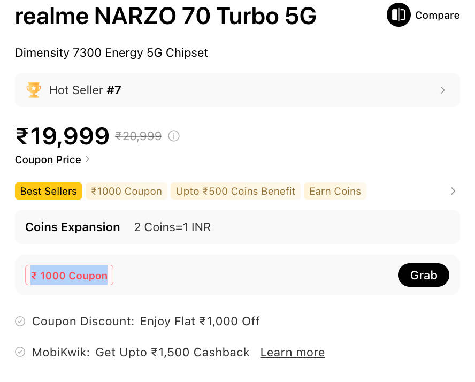Select the ₹1000 Coupon tag
The image size is (475, 382).
126,191
